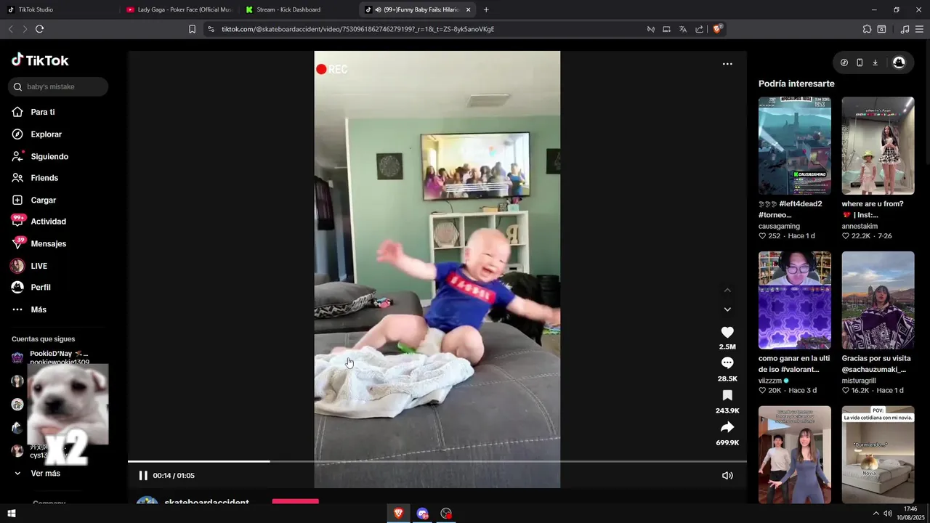Switch to Lady Gaga Poker Face tab
This screenshot has height=523, width=930.
[x=179, y=9]
